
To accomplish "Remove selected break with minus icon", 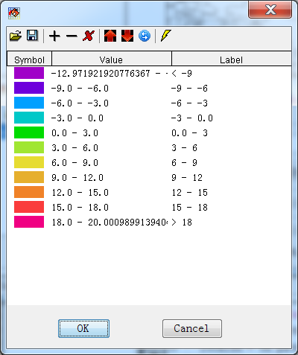I will click(72, 36).
